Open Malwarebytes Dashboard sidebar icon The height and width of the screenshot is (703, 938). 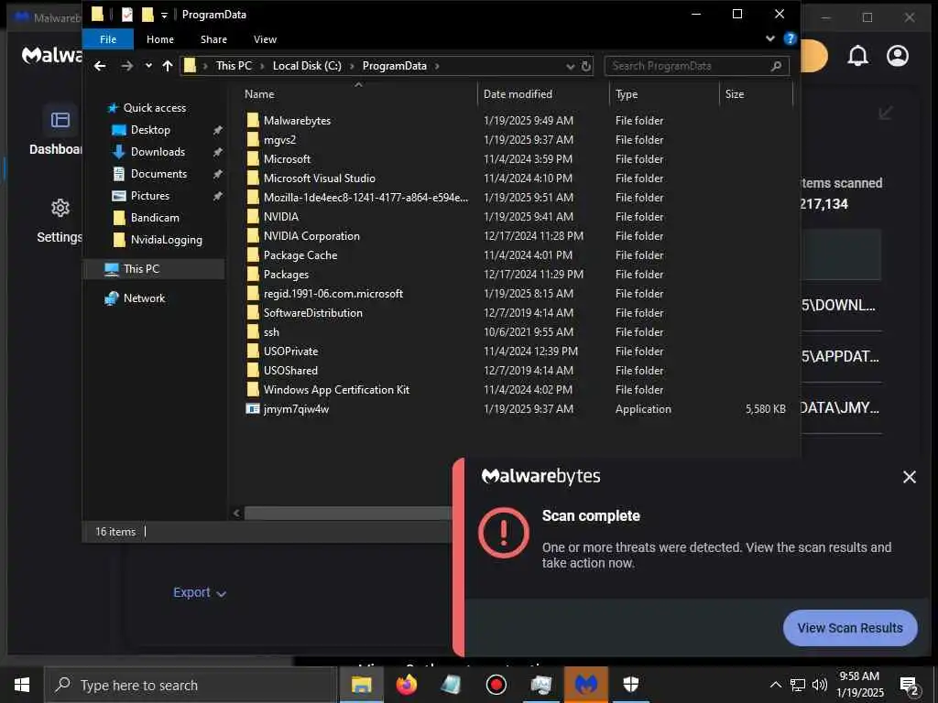pyautogui.click(x=60, y=120)
